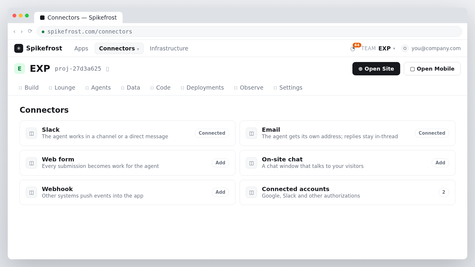Switch to the Build tab
Image resolution: width=475 pixels, height=267 pixels.
pyautogui.click(x=29, y=88)
